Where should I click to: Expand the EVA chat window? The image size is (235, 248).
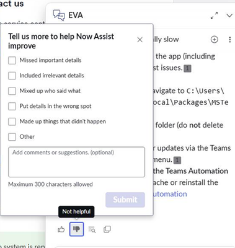tap(214, 15)
